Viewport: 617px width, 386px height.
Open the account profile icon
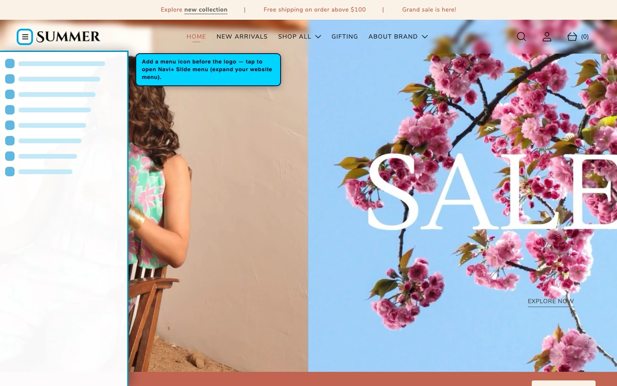[x=547, y=37]
